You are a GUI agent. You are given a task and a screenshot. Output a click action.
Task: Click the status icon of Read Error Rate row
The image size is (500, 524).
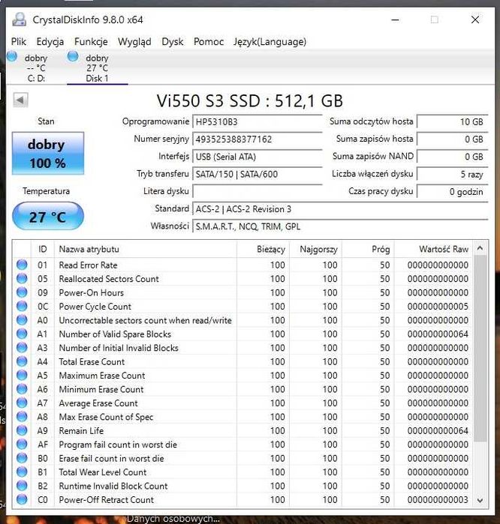pyautogui.click(x=22, y=265)
